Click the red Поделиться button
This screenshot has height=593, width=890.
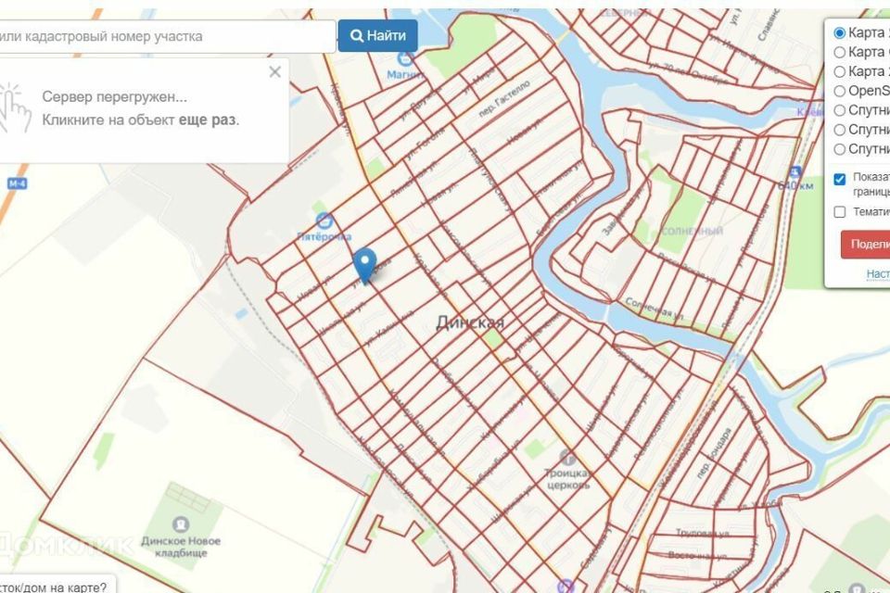click(865, 244)
